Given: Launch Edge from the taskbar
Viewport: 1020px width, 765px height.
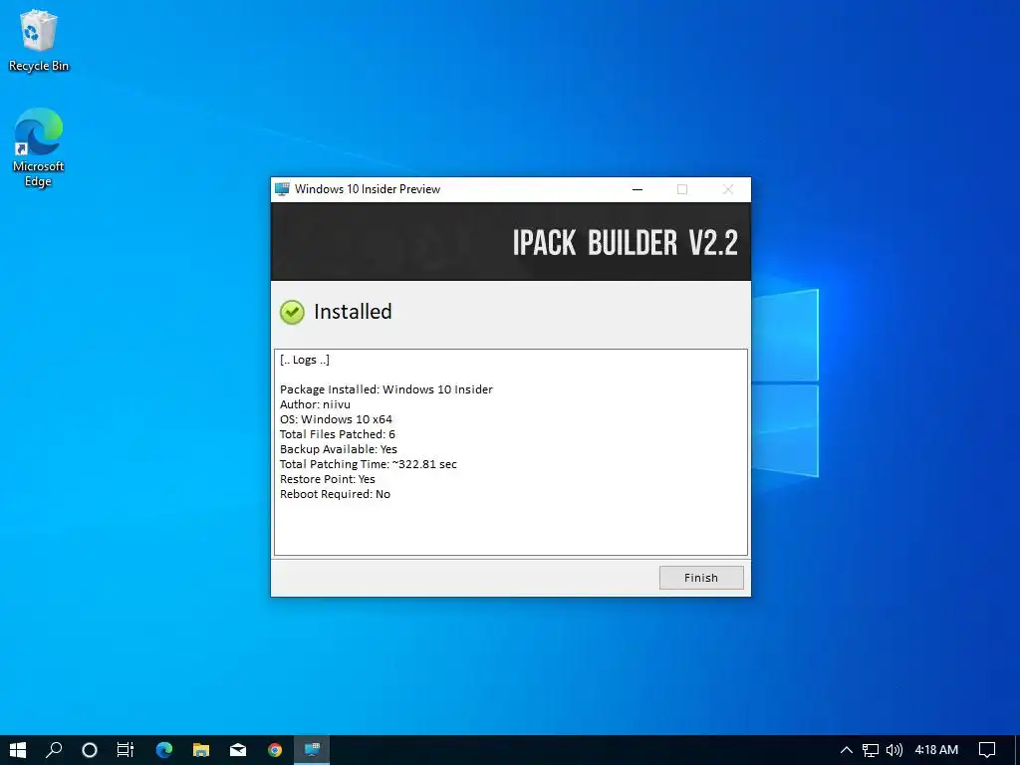Looking at the screenshot, I should pos(164,750).
